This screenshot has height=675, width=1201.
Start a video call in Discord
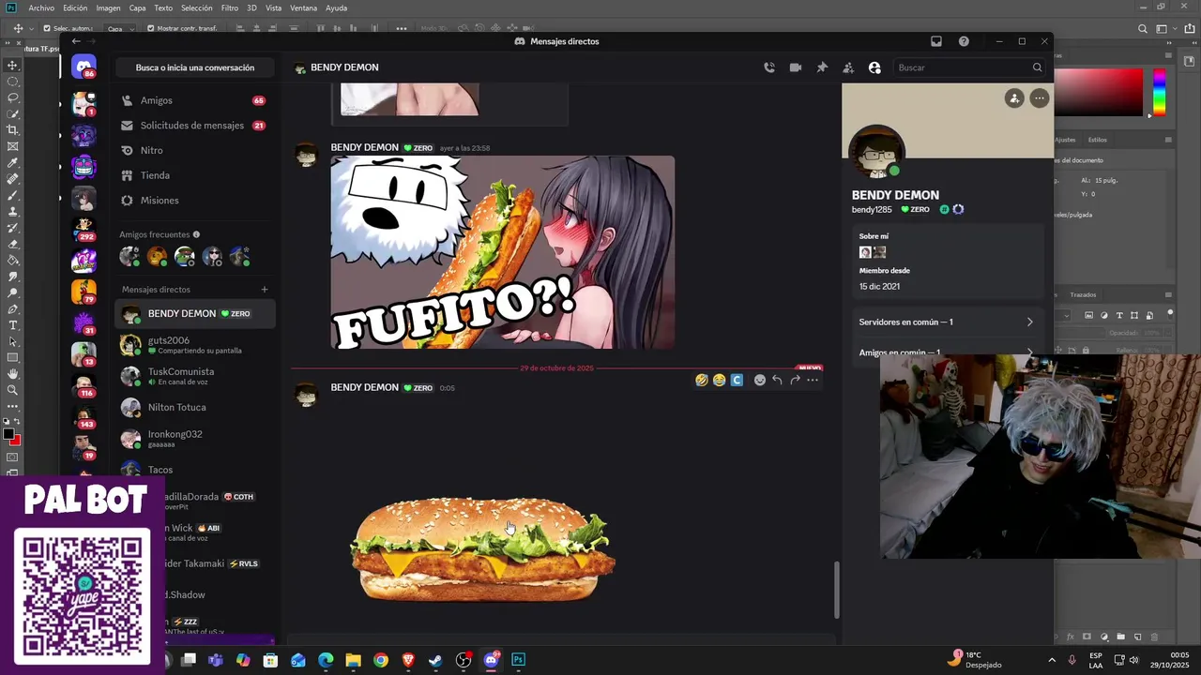[796, 67]
